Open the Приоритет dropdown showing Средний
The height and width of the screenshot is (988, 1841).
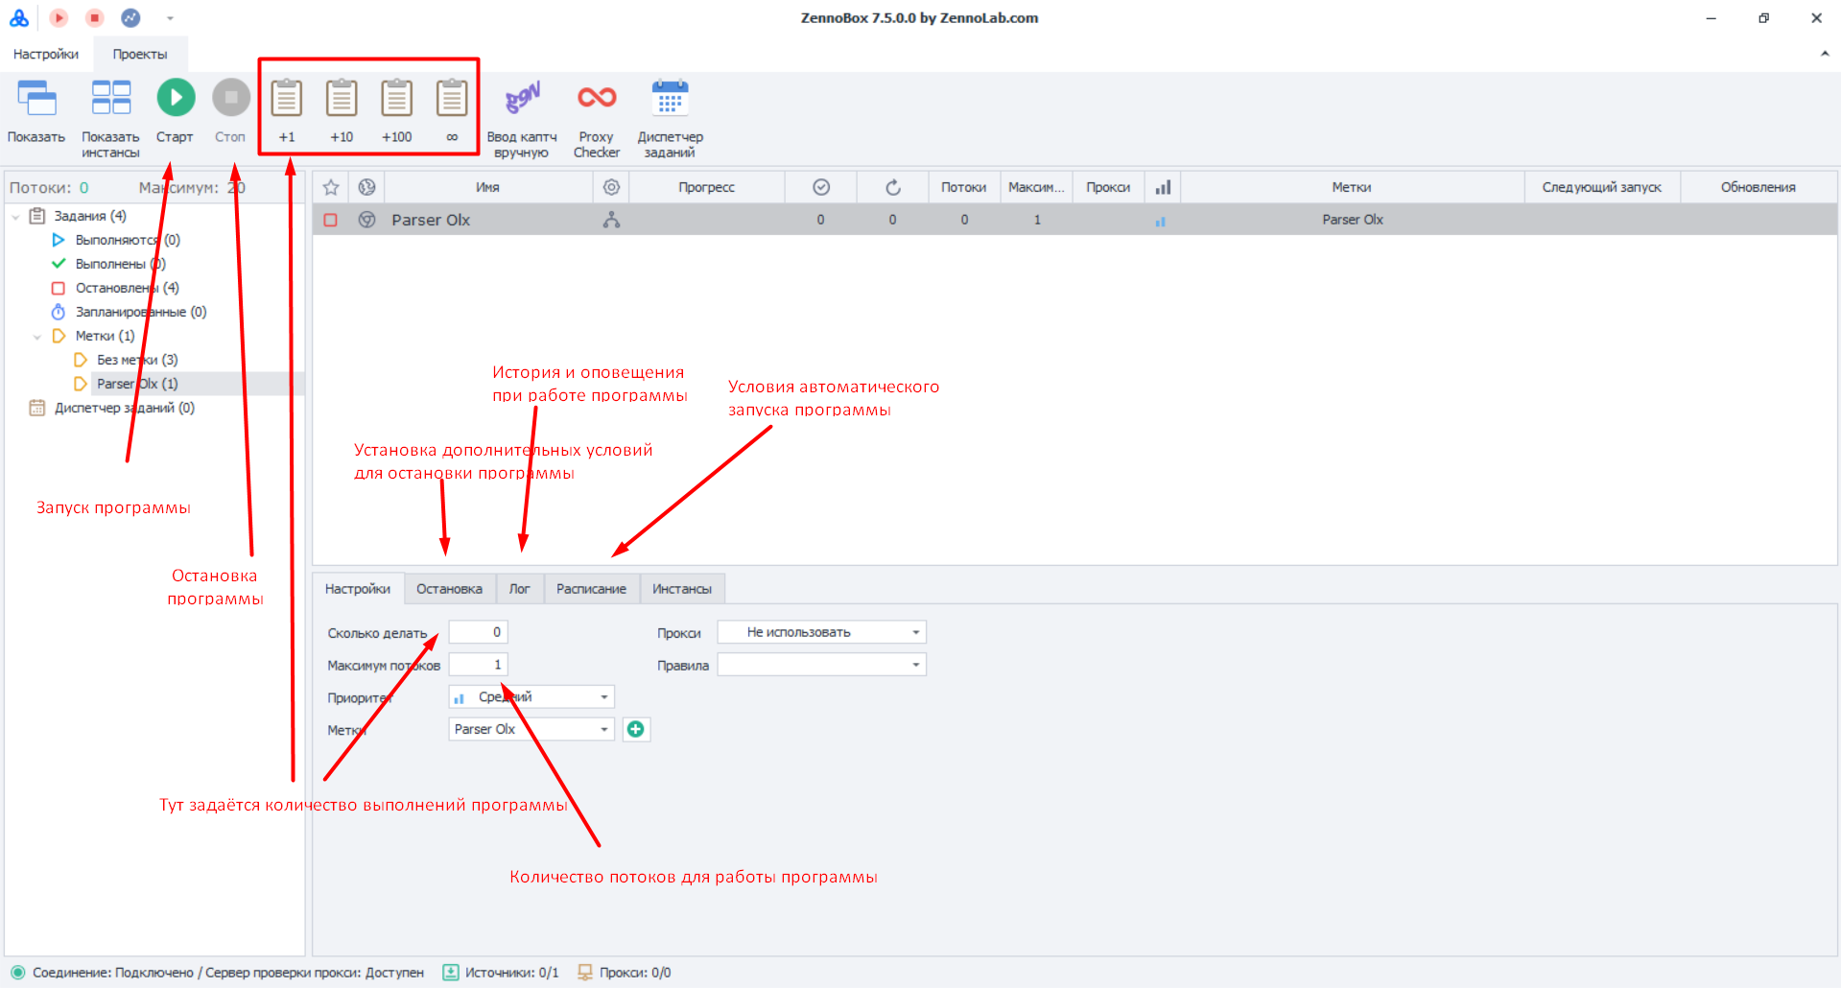coord(531,696)
